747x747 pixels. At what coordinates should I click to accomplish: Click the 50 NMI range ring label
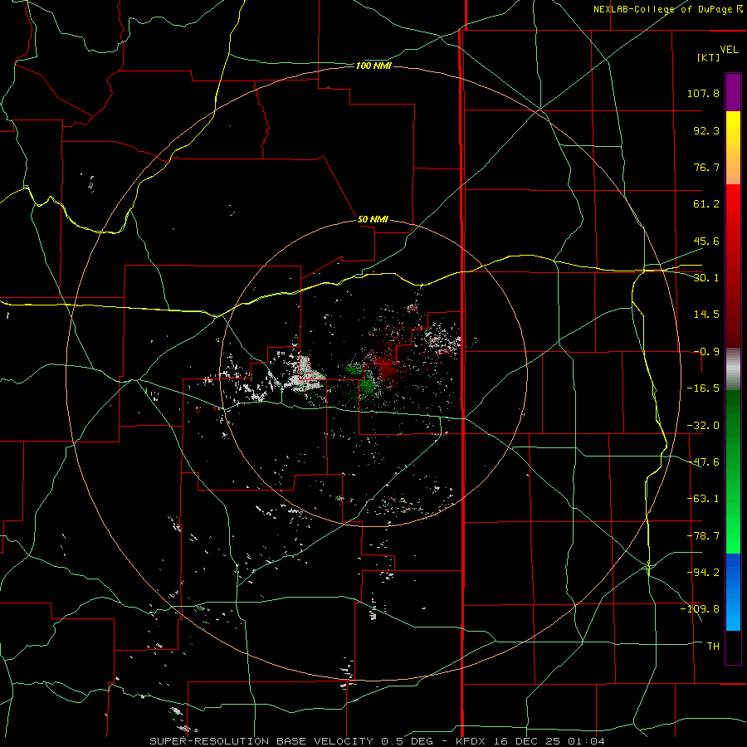point(373,220)
